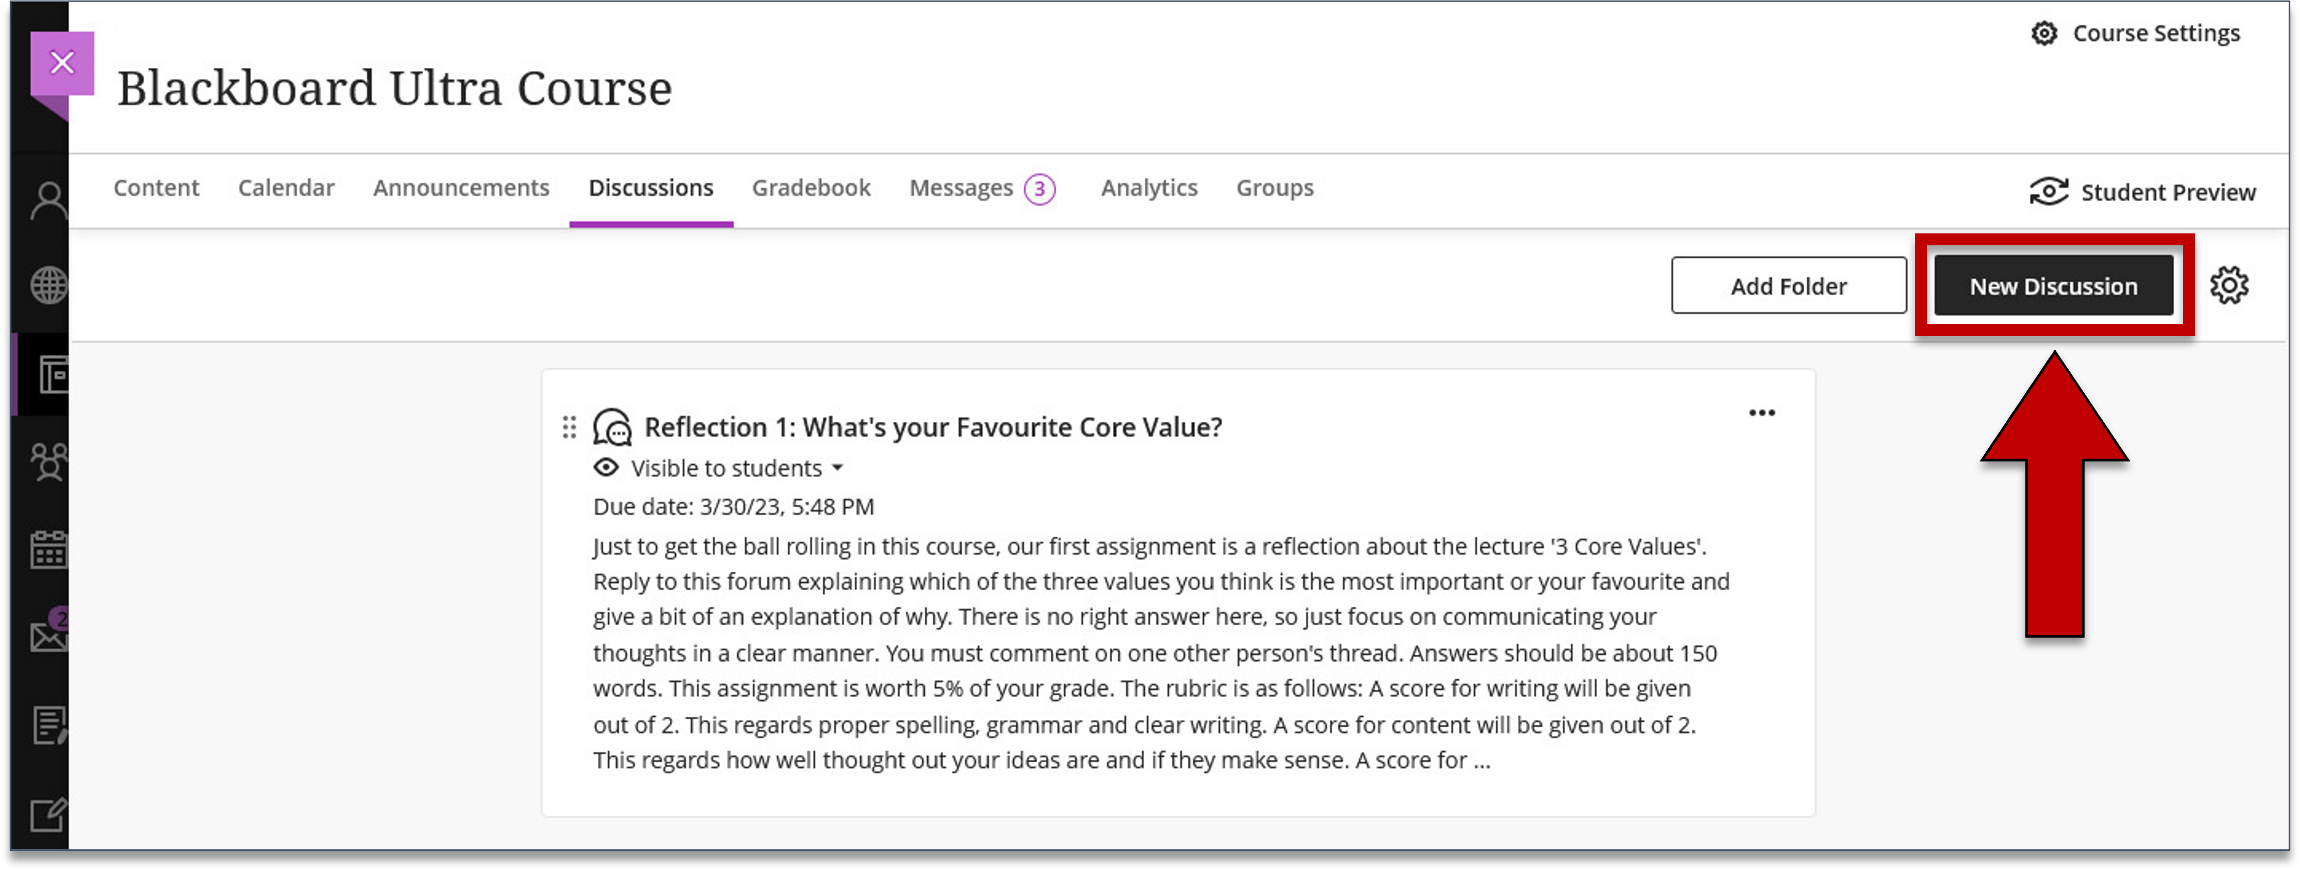Screen dimensions: 2300x870
Task: Open the profile icon in the sidebar
Action: (x=49, y=200)
